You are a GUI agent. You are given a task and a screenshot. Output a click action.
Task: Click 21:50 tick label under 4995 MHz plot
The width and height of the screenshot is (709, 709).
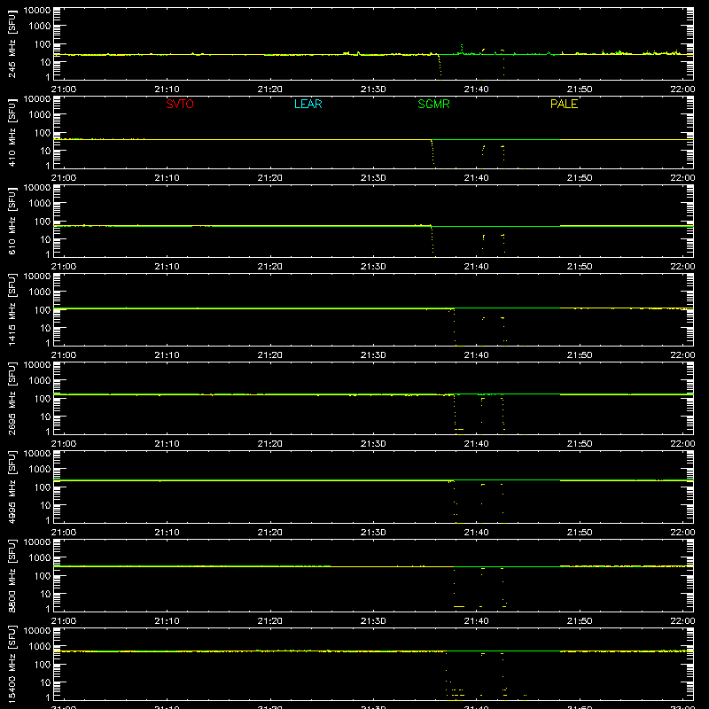pyautogui.click(x=580, y=533)
